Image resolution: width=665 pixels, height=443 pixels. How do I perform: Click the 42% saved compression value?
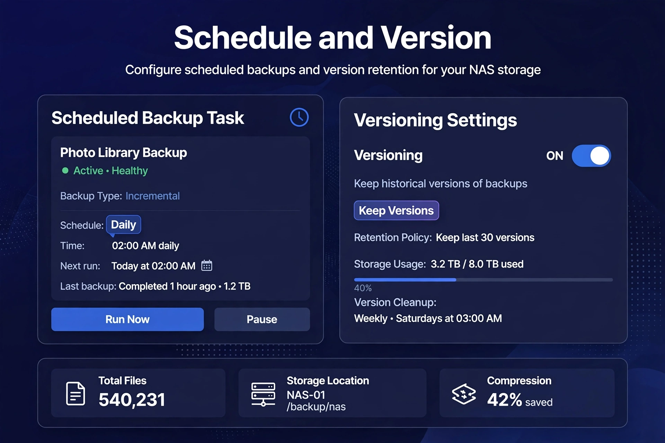pos(520,400)
